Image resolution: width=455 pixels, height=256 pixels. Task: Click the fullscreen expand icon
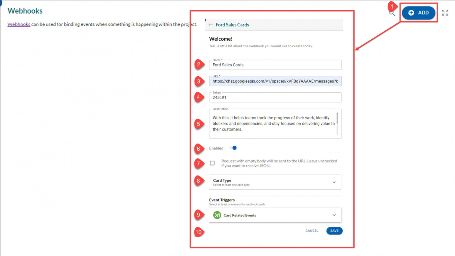(445, 13)
